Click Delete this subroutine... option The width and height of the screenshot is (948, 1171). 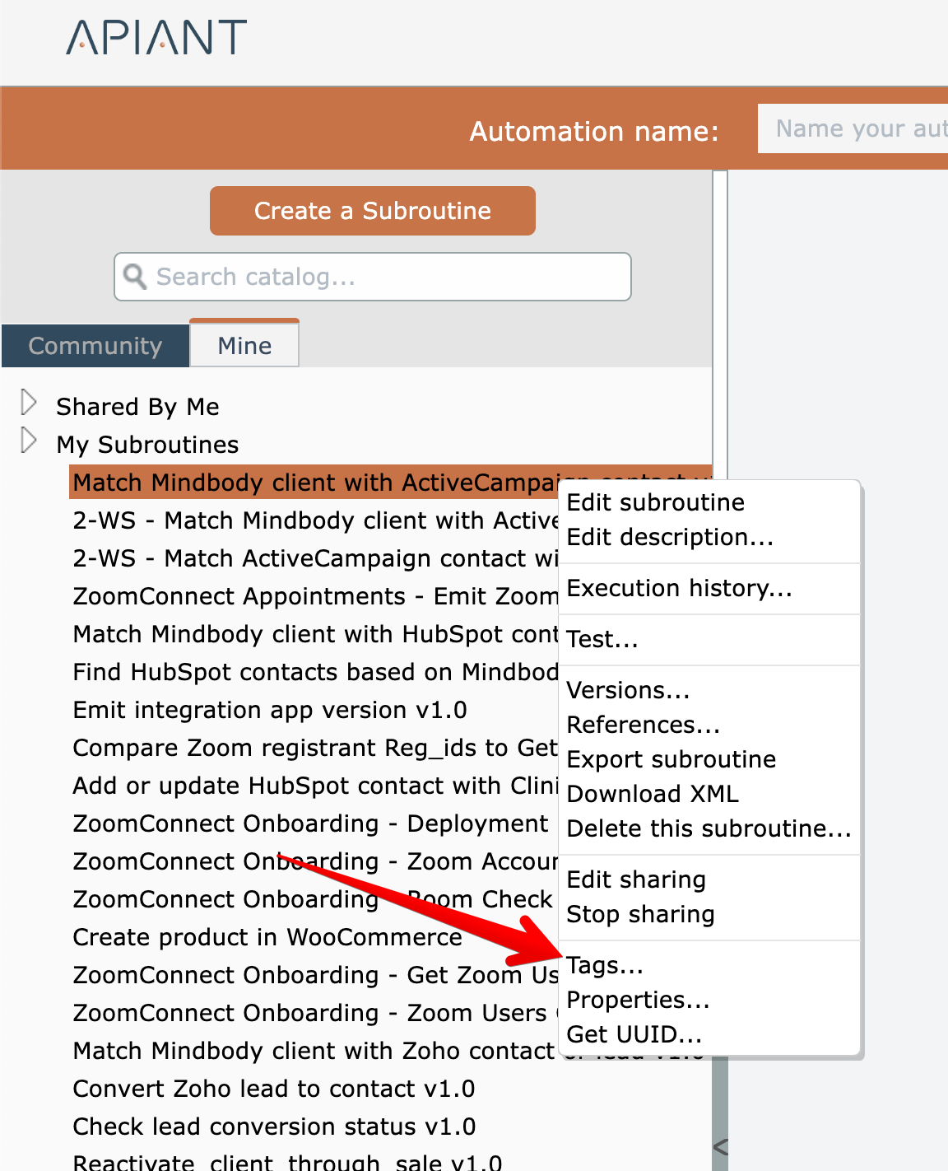tap(709, 828)
